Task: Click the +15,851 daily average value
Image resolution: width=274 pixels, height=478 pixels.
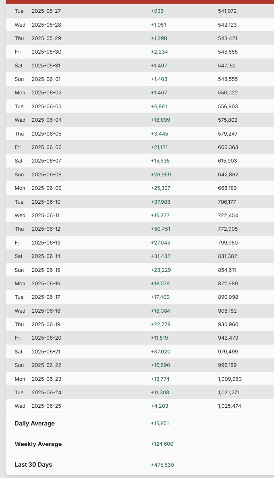Action: [161, 423]
